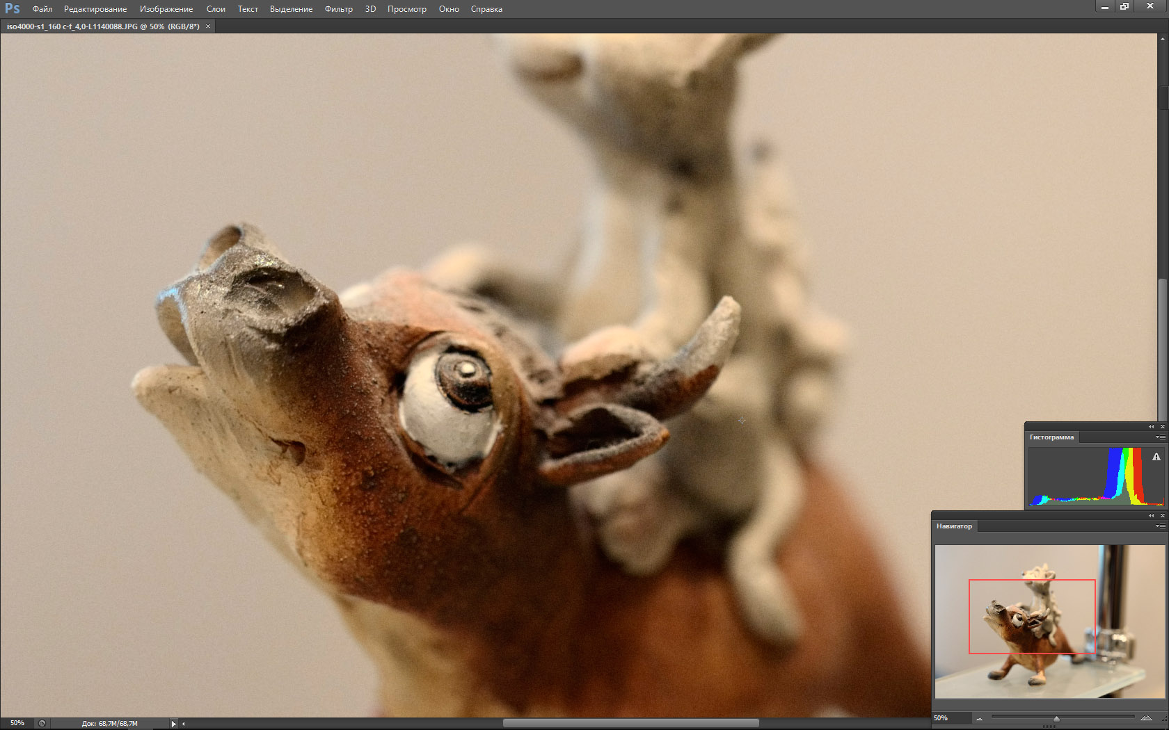Viewport: 1169px width, 730px height.
Task: Collapse the Histogram panel to icons
Action: coord(1151,426)
